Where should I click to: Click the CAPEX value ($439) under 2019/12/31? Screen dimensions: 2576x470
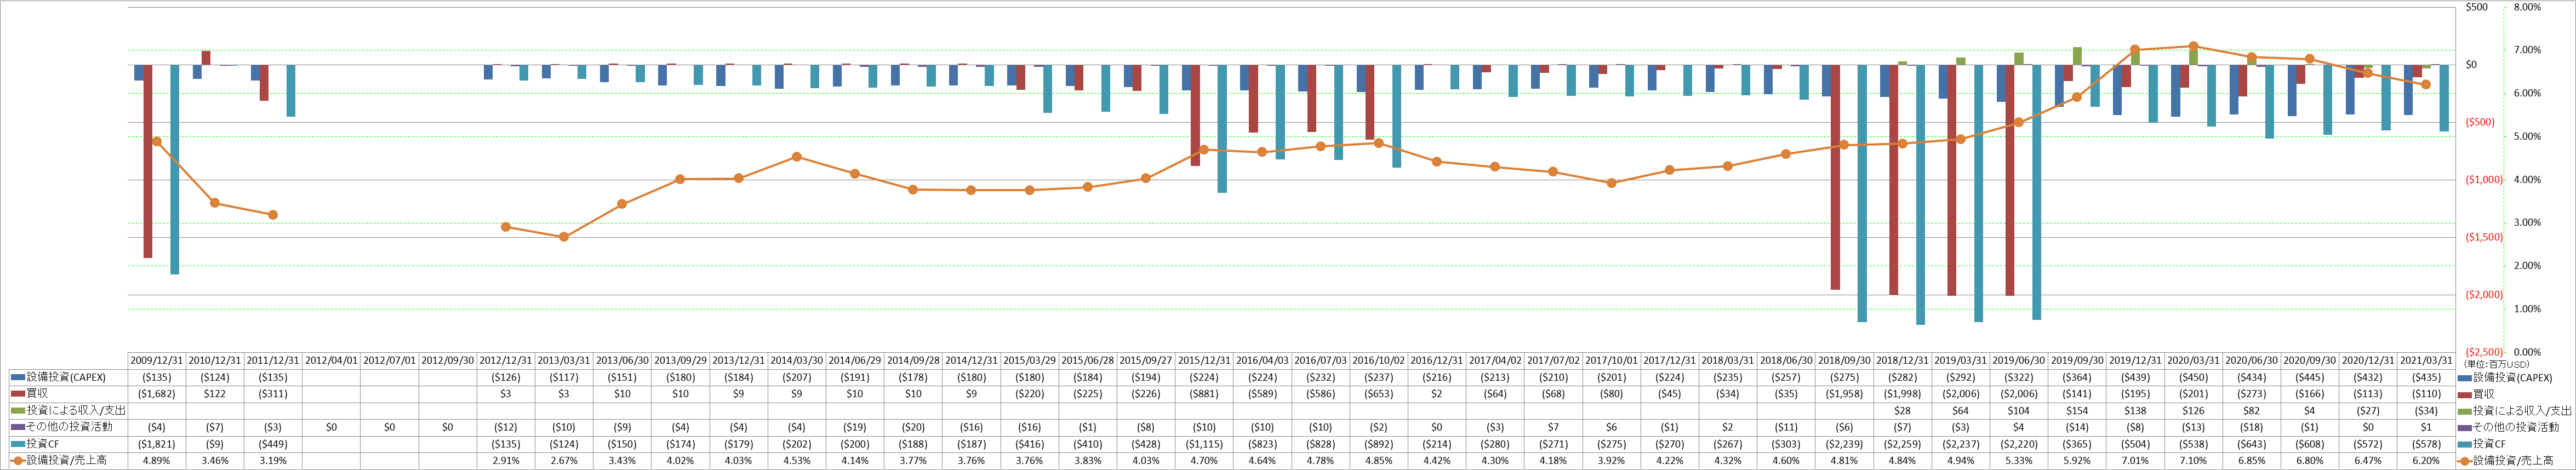click(x=2135, y=378)
